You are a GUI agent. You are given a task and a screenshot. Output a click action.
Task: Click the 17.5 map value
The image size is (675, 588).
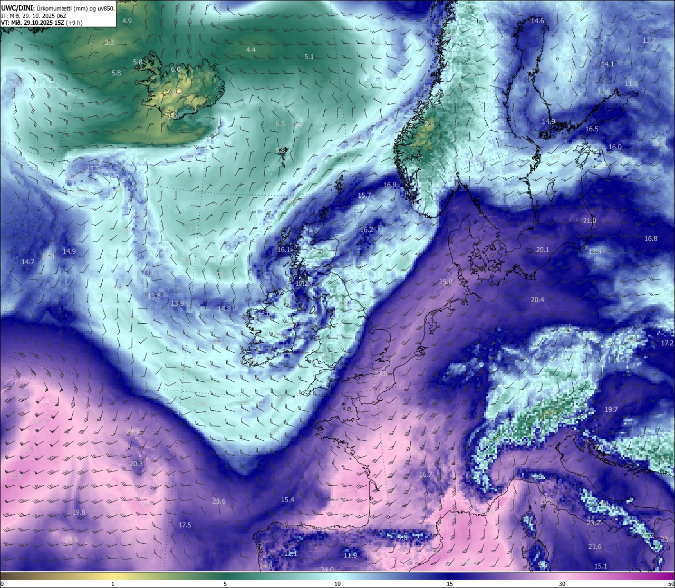[x=185, y=525]
